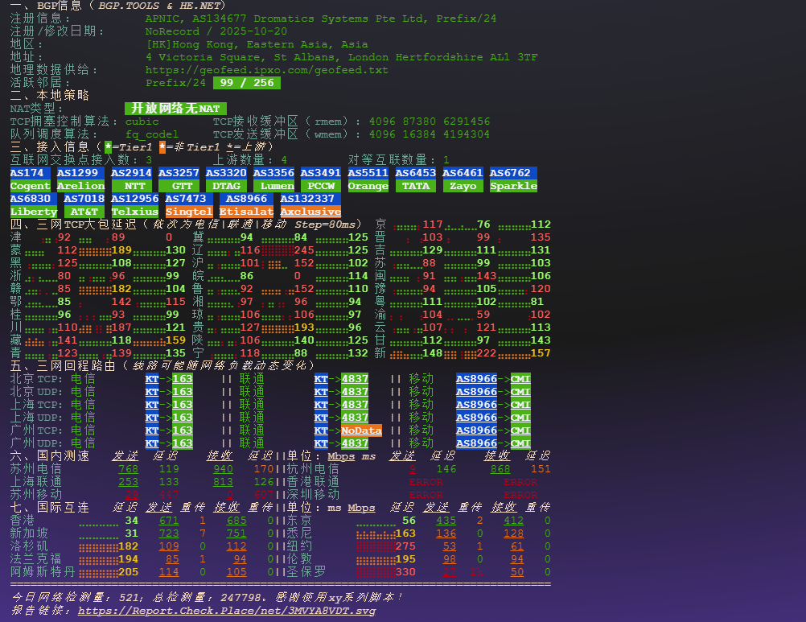This screenshot has width=806, height=622.
Task: Select the TATA AS6453 badge
Action: tap(415, 179)
